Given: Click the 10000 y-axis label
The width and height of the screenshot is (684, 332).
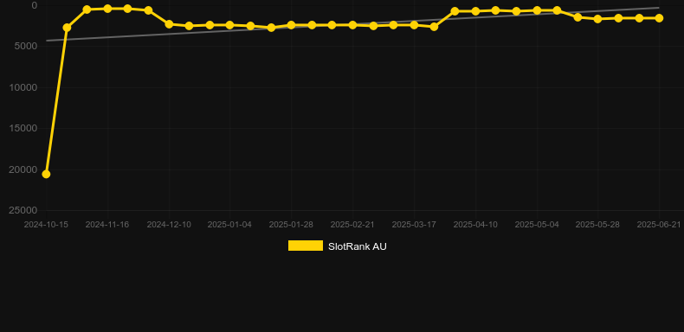Looking at the screenshot, I should [x=23, y=87].
